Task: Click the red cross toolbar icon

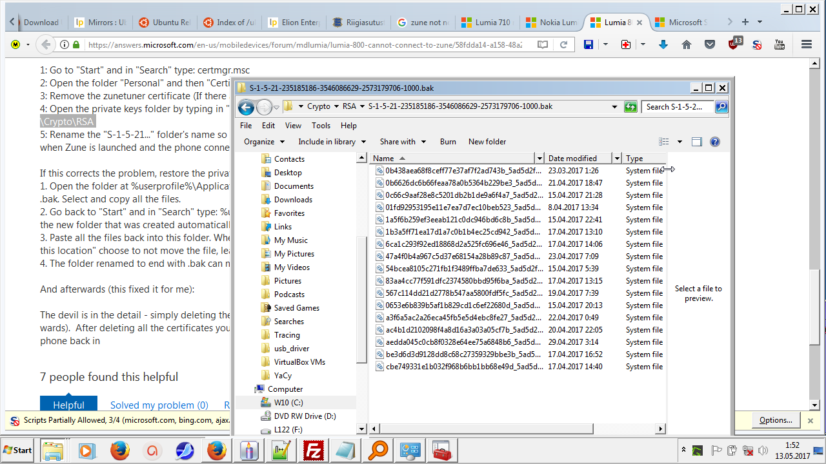Action: coord(625,44)
